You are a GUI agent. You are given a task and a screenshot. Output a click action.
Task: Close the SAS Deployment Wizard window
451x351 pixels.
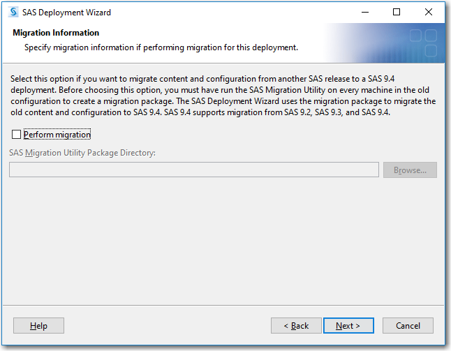(429, 13)
